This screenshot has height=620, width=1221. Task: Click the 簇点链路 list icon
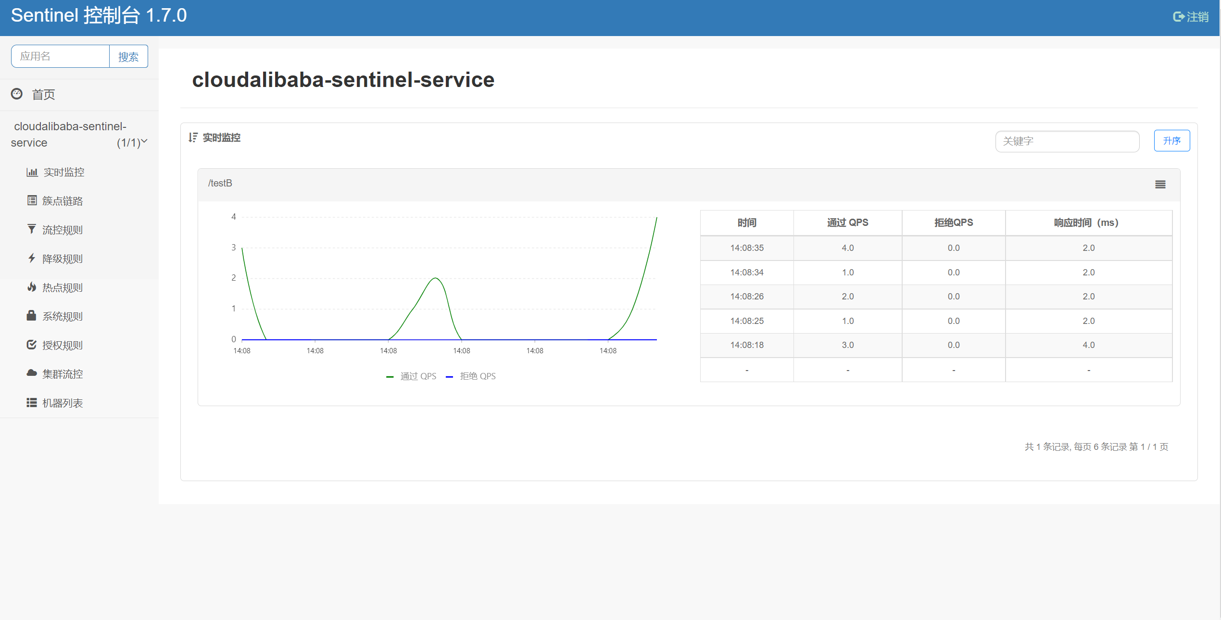[32, 200]
